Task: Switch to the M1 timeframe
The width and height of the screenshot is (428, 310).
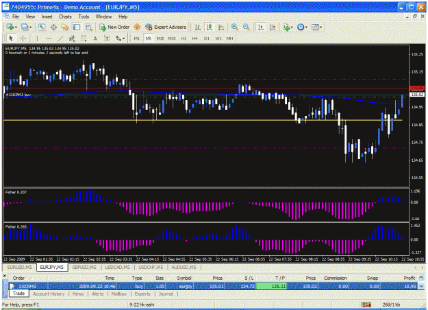Action: point(136,38)
